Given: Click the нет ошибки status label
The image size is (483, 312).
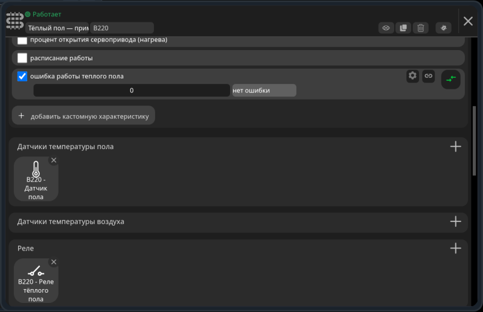Looking at the screenshot, I should 264,91.
